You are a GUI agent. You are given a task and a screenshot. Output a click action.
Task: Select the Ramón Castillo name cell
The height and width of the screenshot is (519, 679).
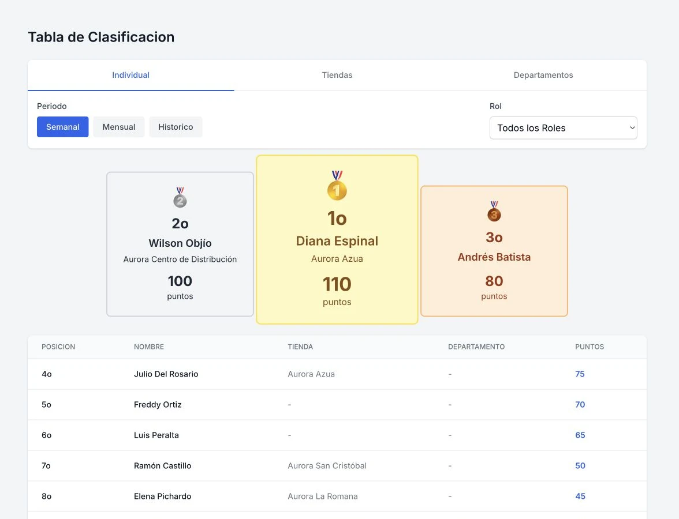(162, 466)
